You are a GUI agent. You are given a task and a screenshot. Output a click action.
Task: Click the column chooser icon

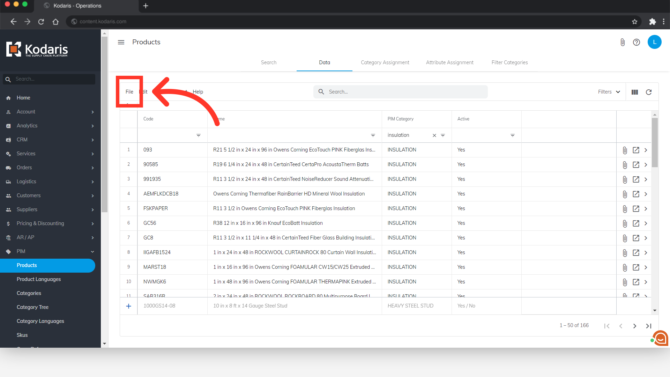[635, 92]
